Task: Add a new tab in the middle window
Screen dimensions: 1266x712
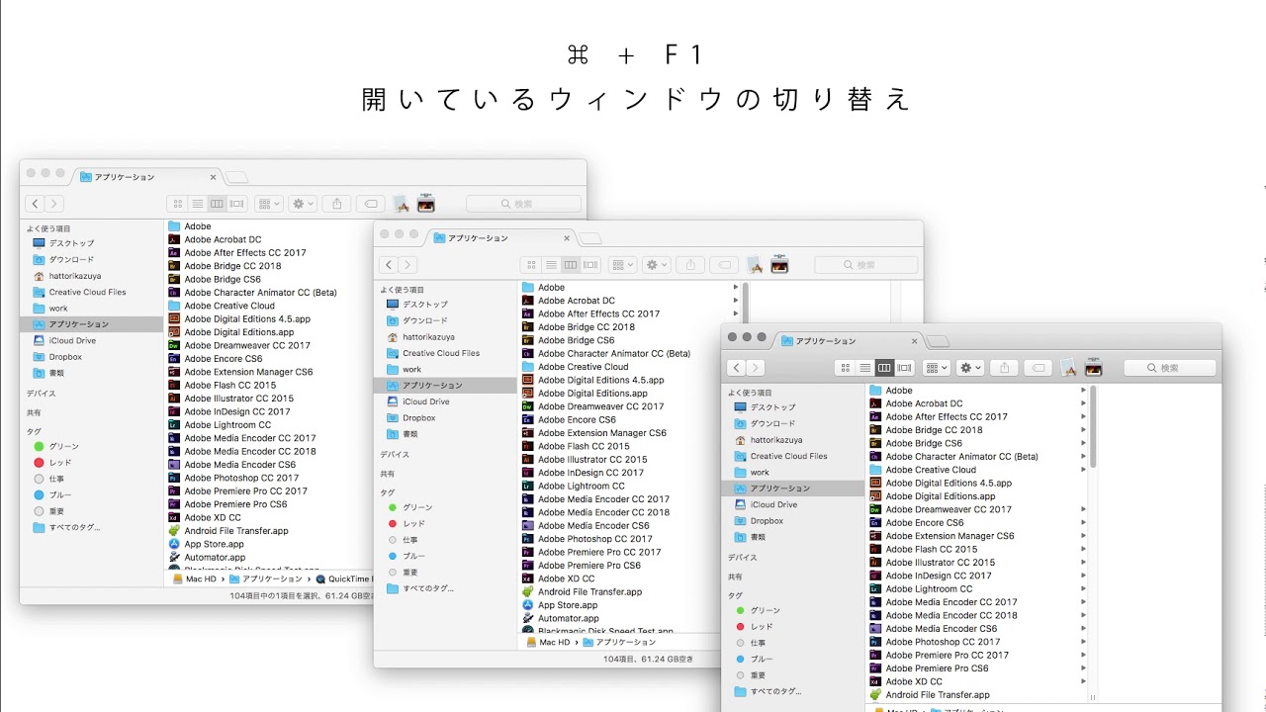Action: [x=590, y=238]
